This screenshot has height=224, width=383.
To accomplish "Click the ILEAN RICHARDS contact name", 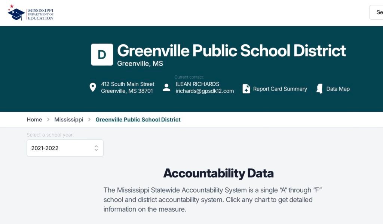I will [x=197, y=84].
